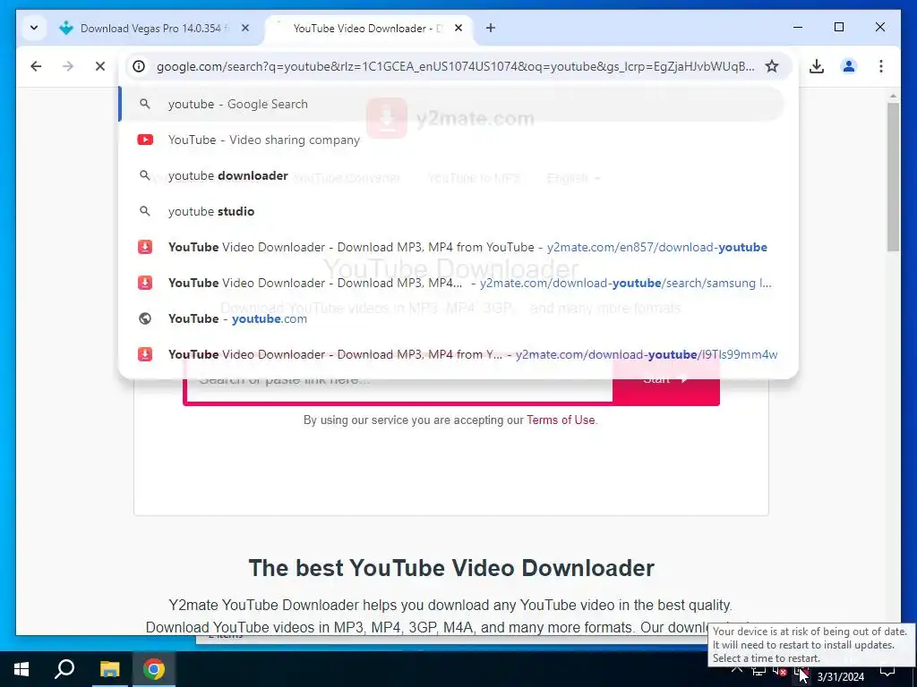Minimize the Chrome window
The width and height of the screenshot is (917, 687).
[798, 27]
